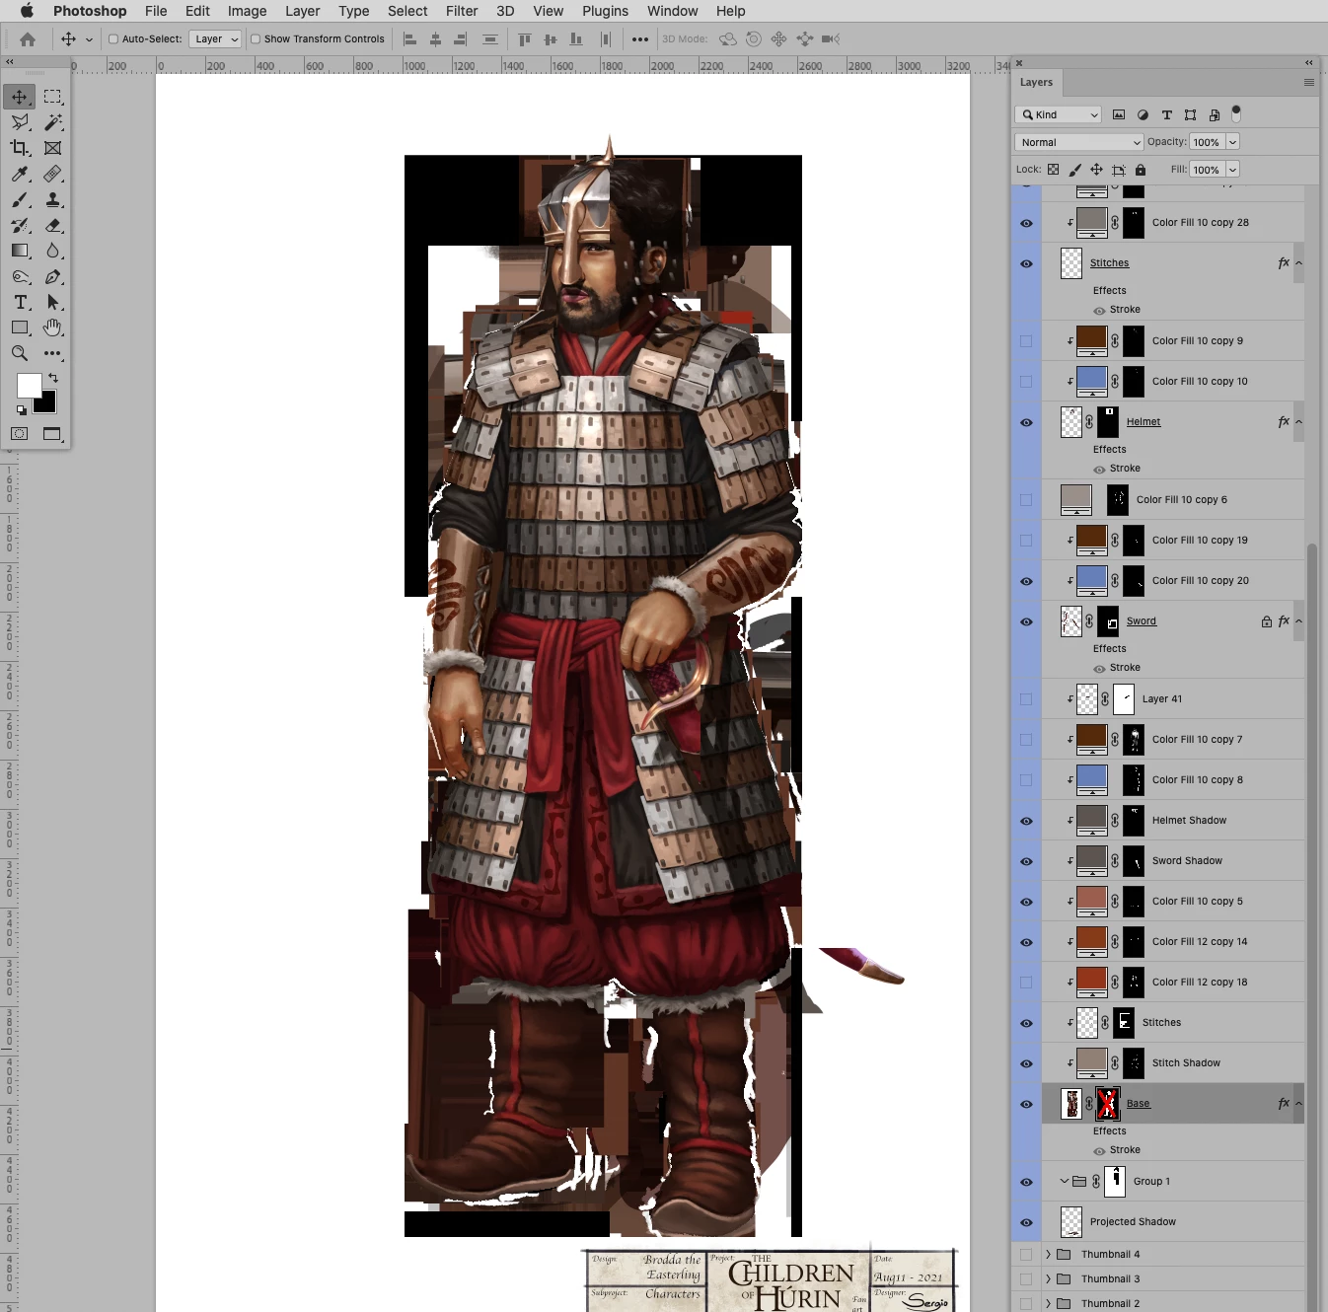Click the foreground color swatch
1328x1312 pixels.
point(29,385)
